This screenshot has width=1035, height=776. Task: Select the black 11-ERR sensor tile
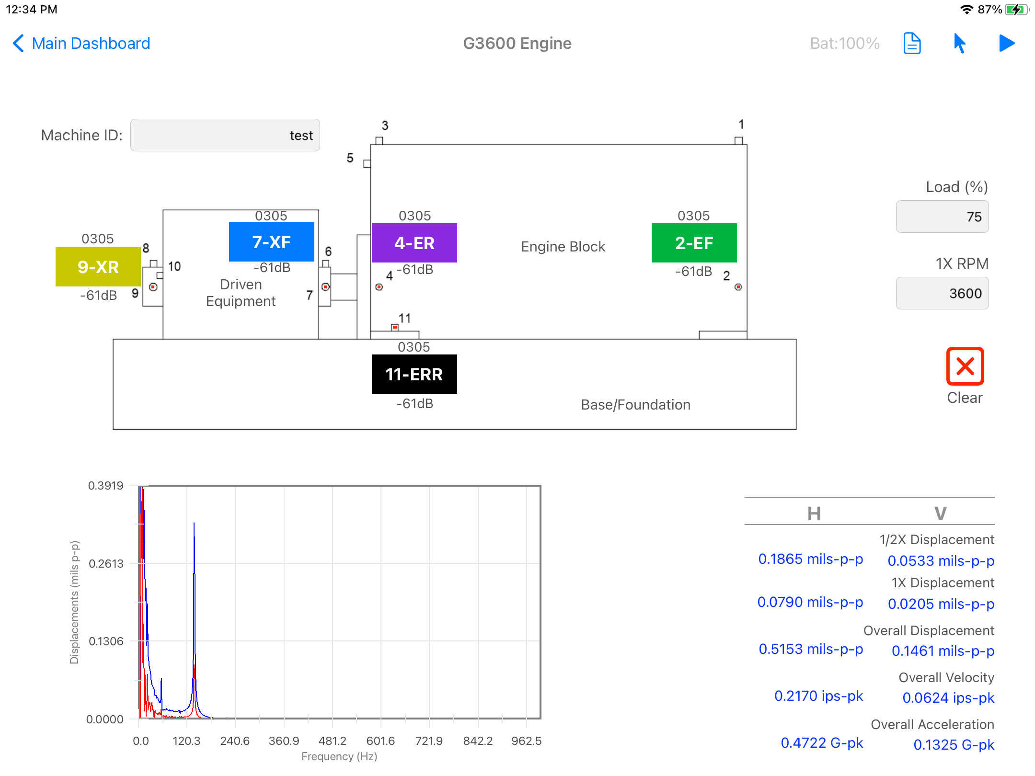414,374
